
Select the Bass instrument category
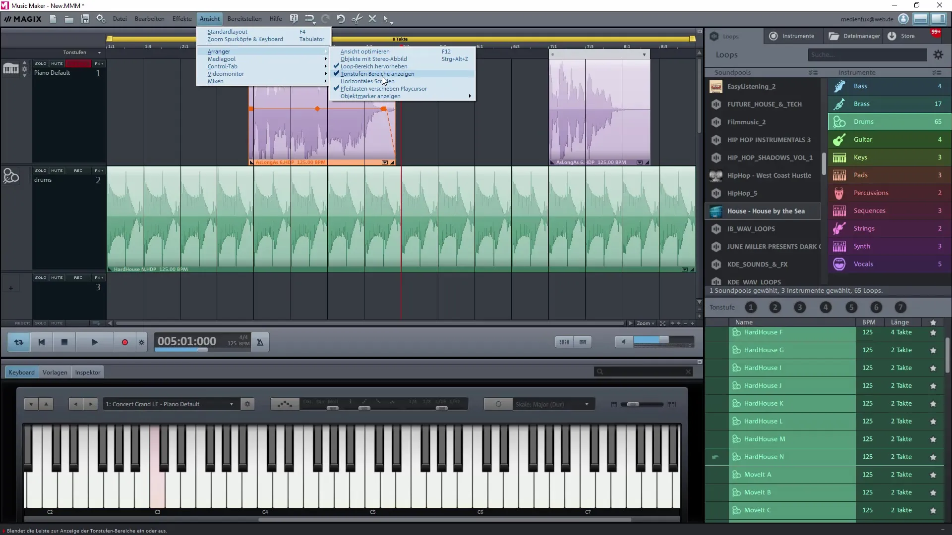tap(890, 86)
